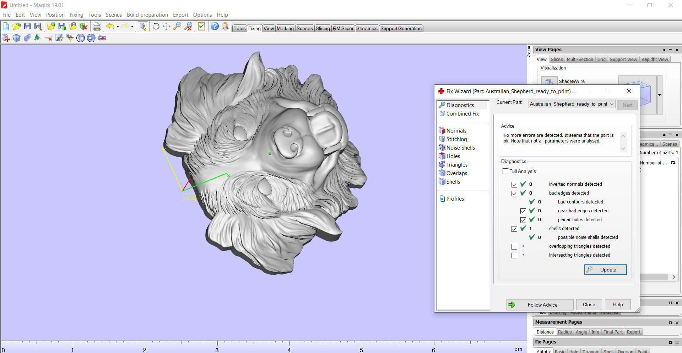Select the Zoom magnifier tool
This screenshot has height=353, width=682.
(x=177, y=26)
